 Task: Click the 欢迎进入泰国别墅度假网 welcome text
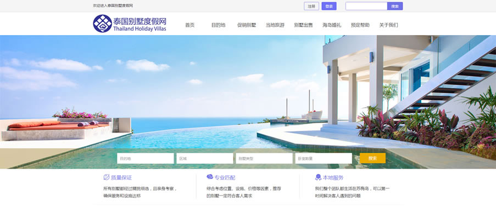113,5
